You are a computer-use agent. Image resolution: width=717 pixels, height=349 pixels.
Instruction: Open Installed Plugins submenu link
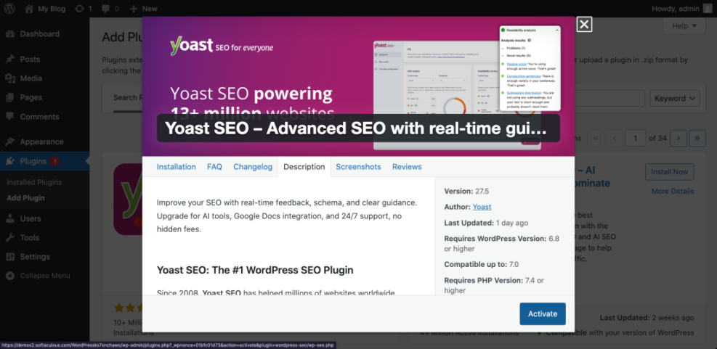point(34,182)
